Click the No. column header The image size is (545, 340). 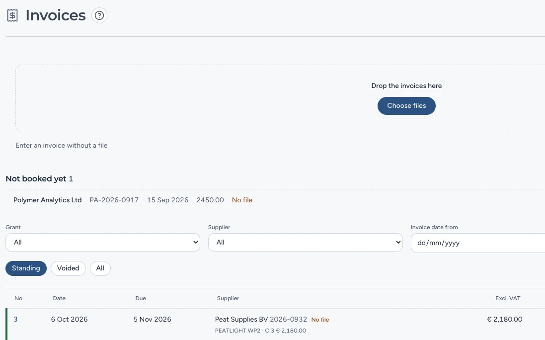19,298
